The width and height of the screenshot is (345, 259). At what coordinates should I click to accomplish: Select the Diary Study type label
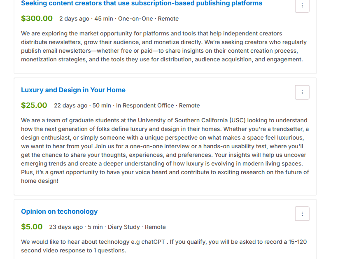pyautogui.click(x=124, y=227)
